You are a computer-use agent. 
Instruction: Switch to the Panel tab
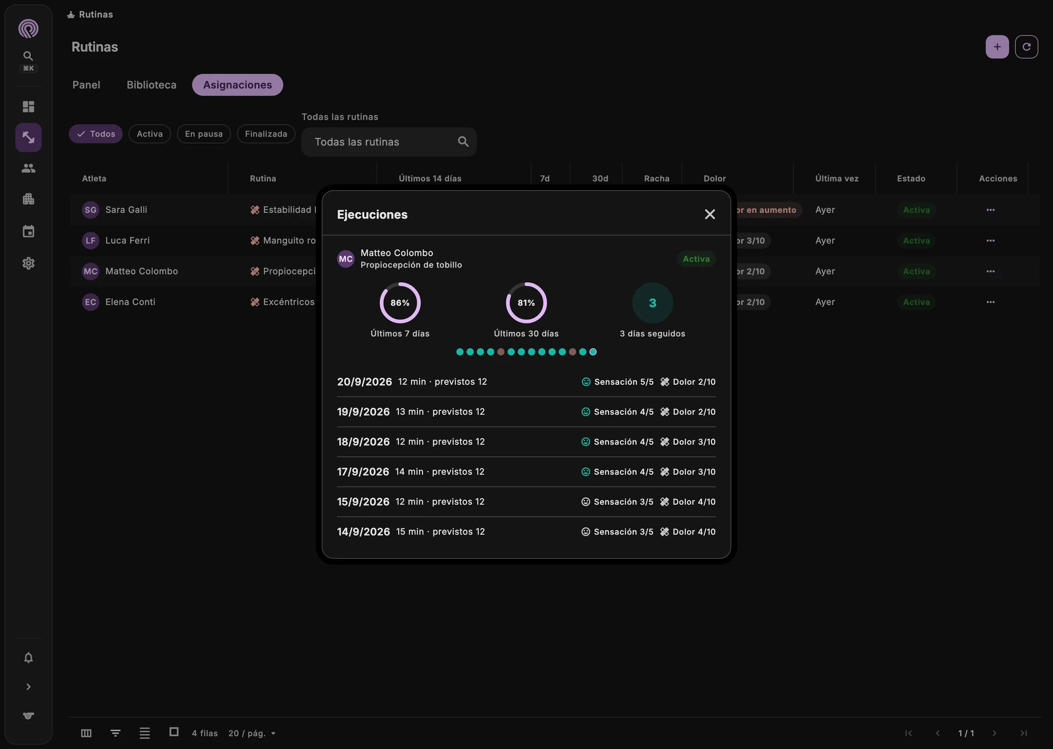tap(86, 85)
